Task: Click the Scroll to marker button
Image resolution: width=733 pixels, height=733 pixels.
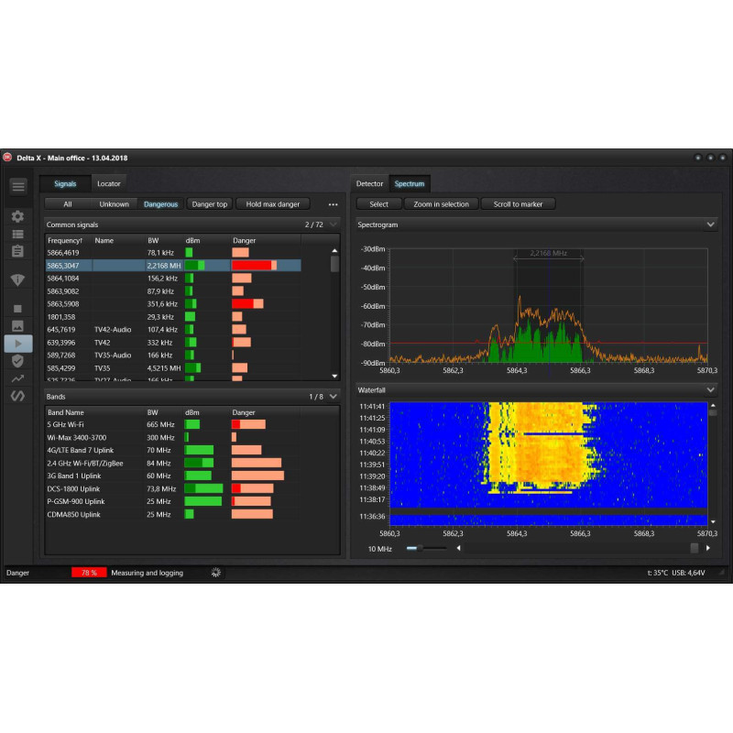Action: click(x=518, y=204)
